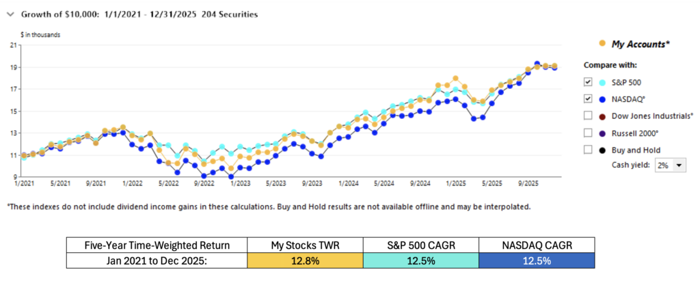Screen dimensions: 700x281
Task: Click the My Accounts legend label
Action: tap(639, 44)
